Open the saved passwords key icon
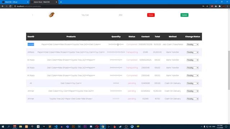 pyautogui.click(x=203, y=6)
